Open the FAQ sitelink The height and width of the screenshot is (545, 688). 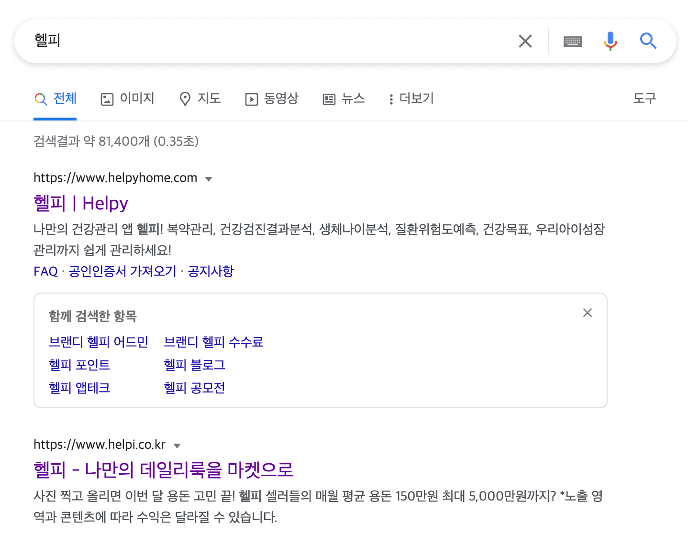click(x=44, y=271)
